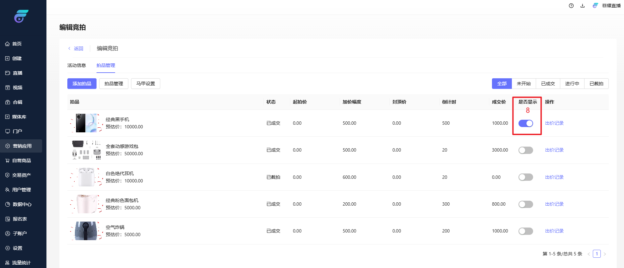The width and height of the screenshot is (624, 268).
Task: Open 数据中心 data center icon
Action: (8, 204)
